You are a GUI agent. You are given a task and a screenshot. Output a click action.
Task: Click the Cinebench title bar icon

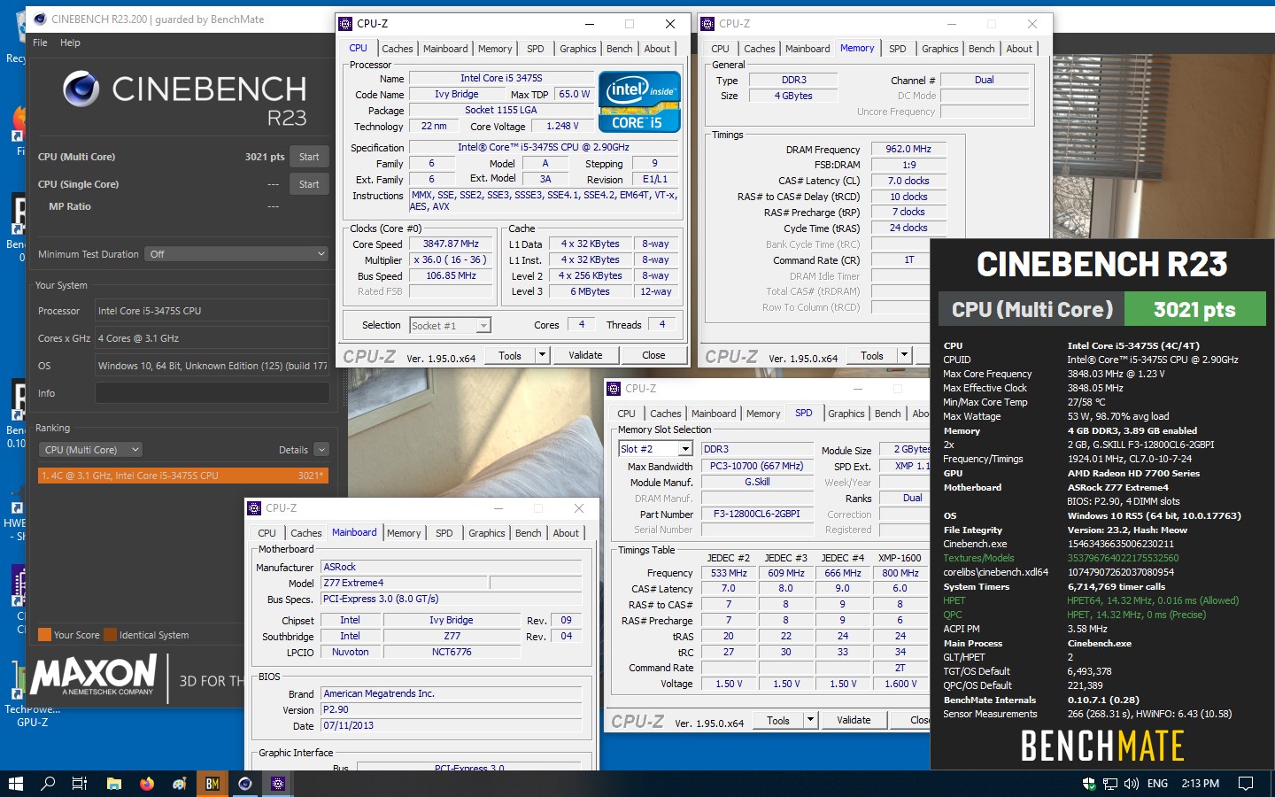38,19
